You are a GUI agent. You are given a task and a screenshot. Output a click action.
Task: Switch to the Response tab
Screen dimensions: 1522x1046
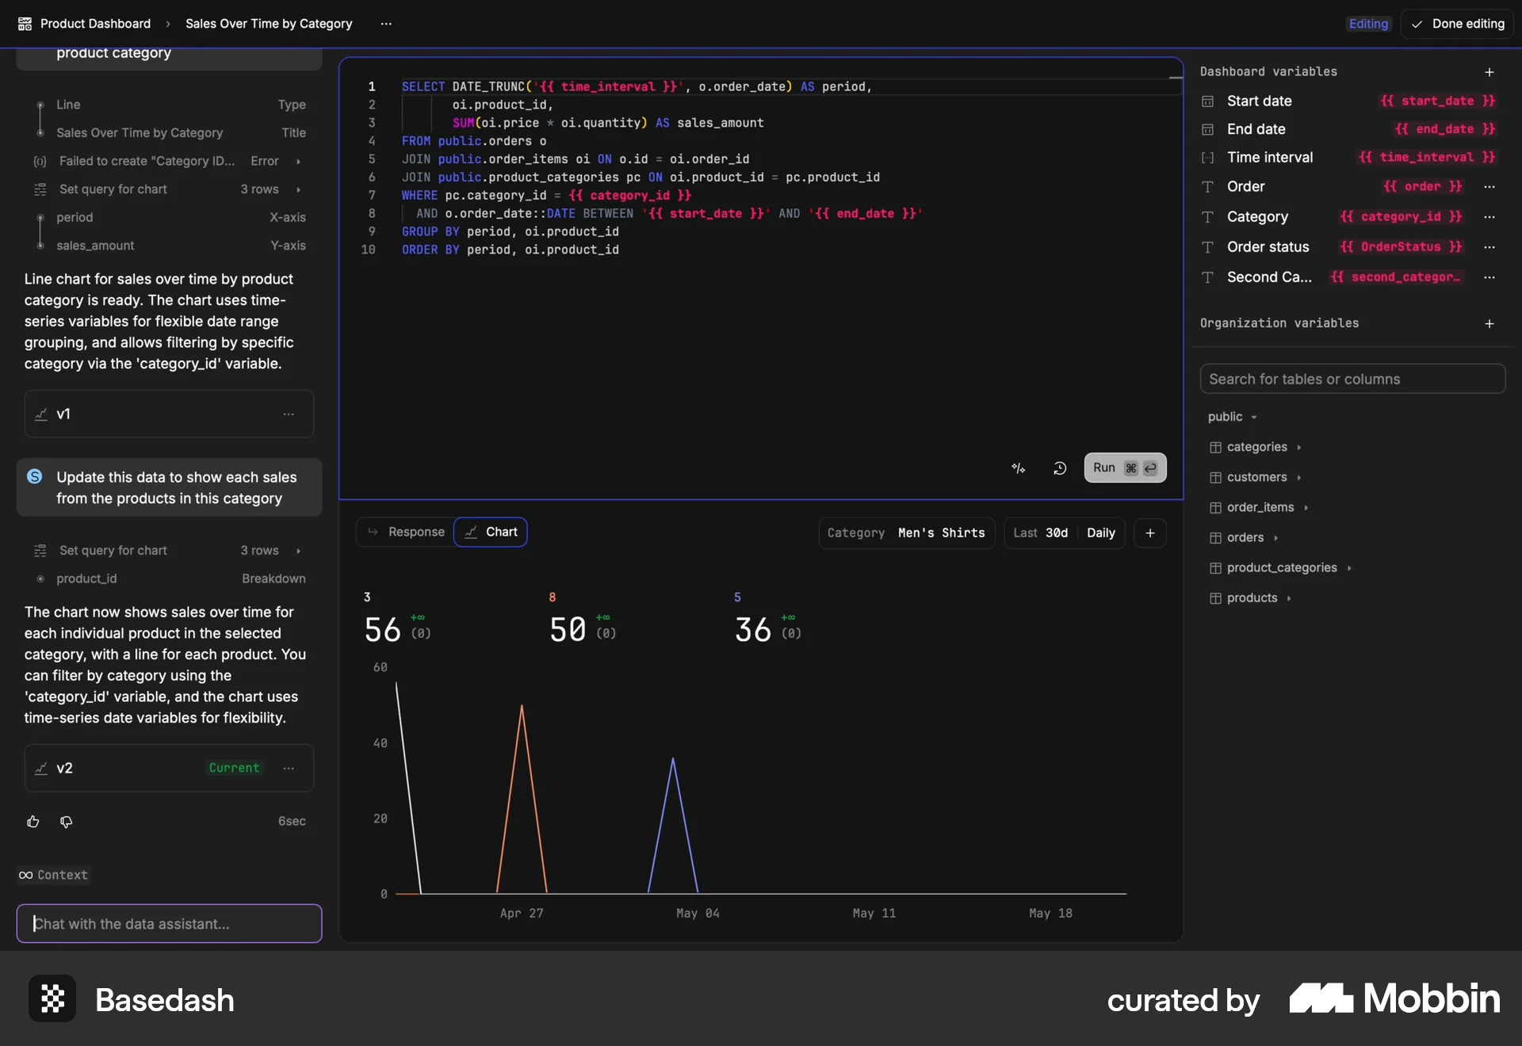point(407,532)
